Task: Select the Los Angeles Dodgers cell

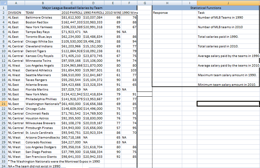Action: coord(43,147)
